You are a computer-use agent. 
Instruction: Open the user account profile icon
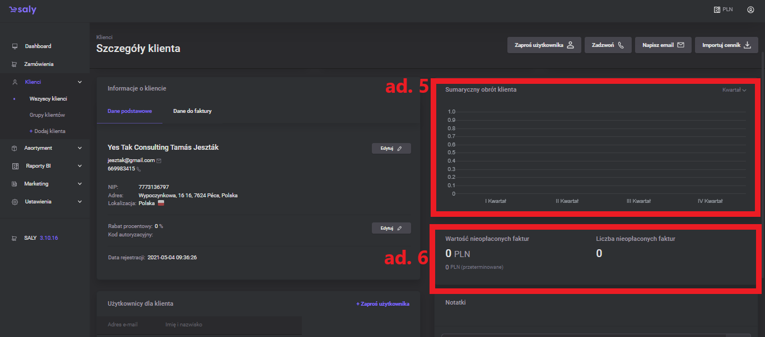pyautogui.click(x=750, y=10)
